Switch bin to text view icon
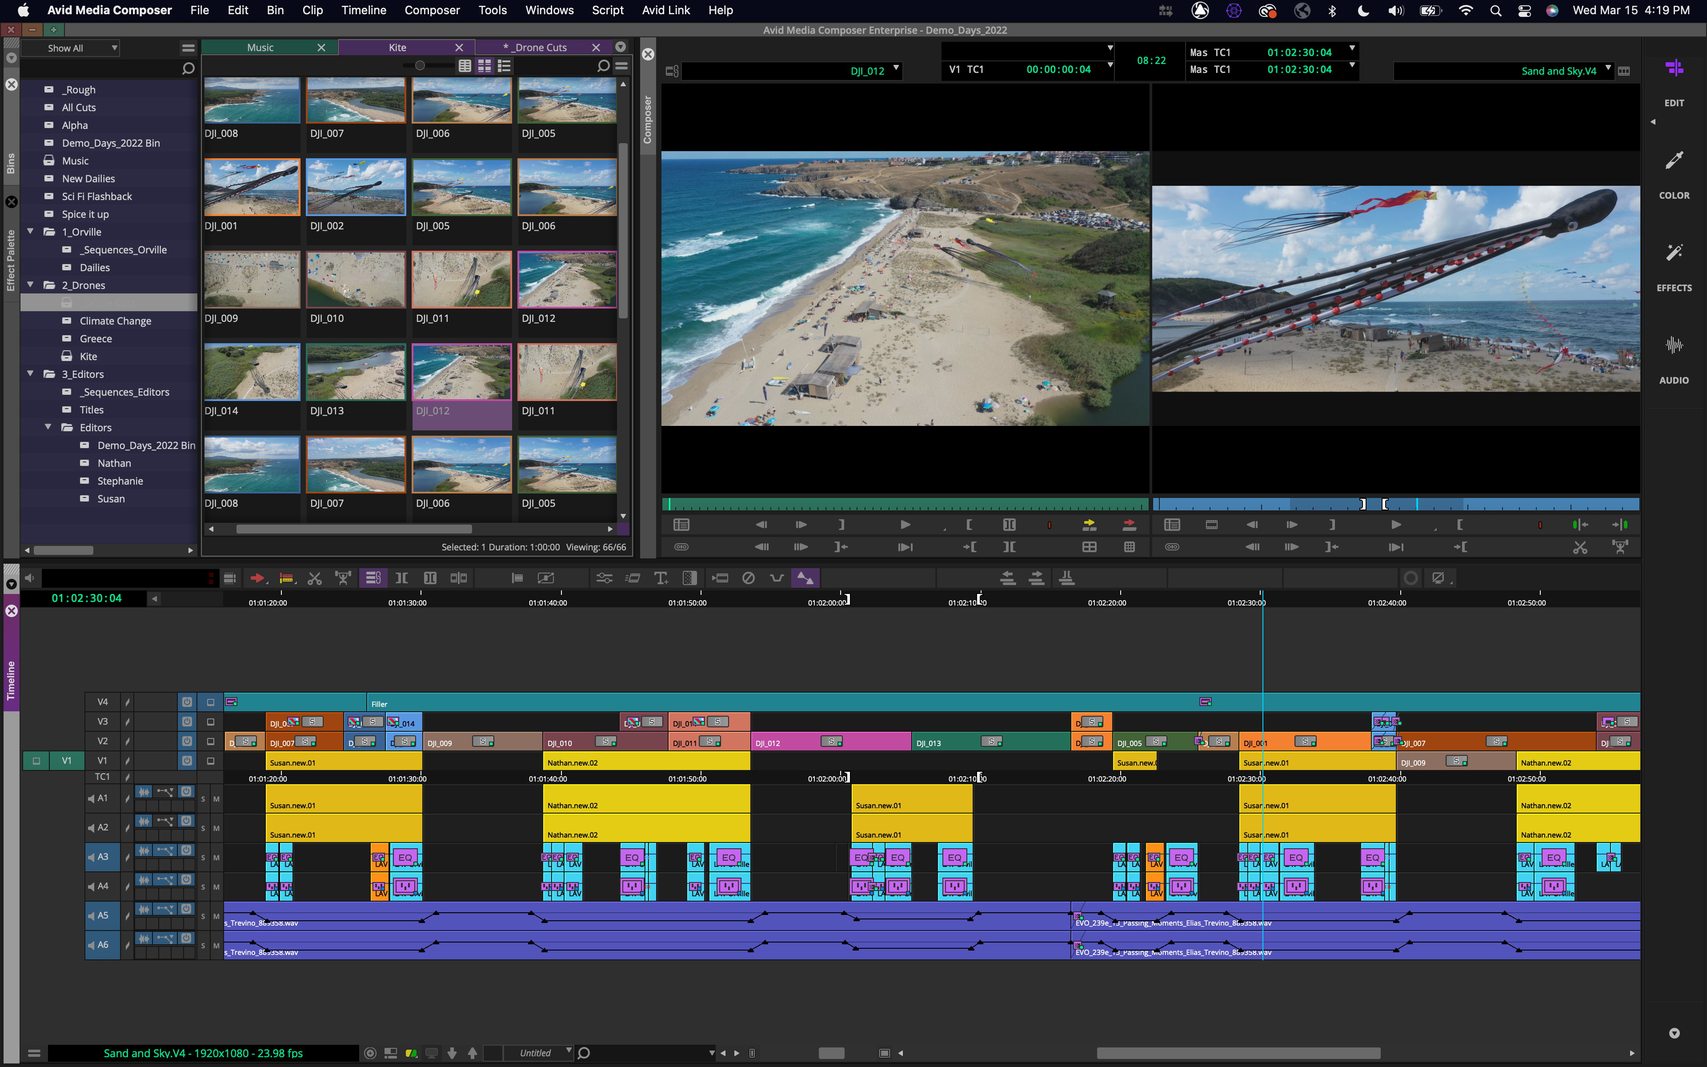1707x1067 pixels. [465, 66]
